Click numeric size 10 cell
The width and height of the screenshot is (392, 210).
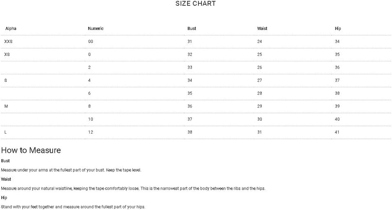tap(90, 119)
